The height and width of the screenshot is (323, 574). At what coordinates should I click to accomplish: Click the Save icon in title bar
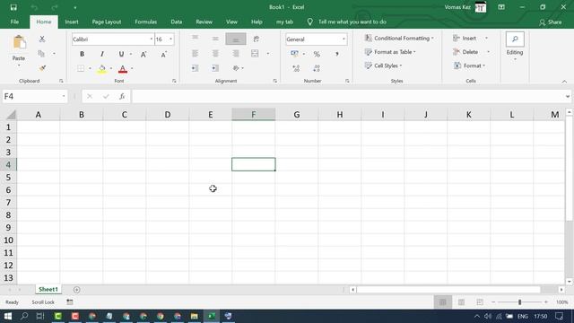click(13, 7)
